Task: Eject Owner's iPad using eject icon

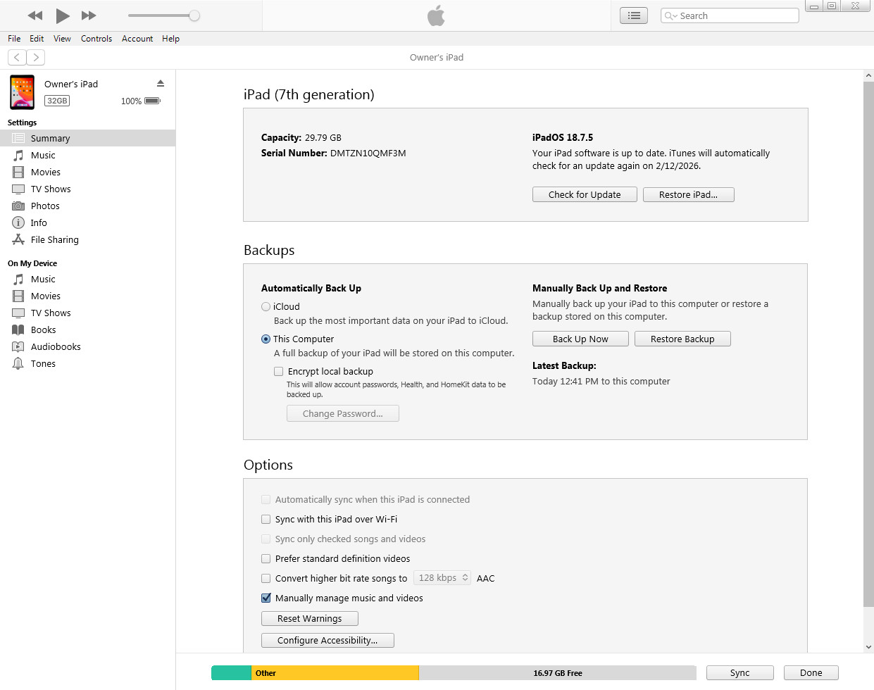Action: pyautogui.click(x=161, y=83)
